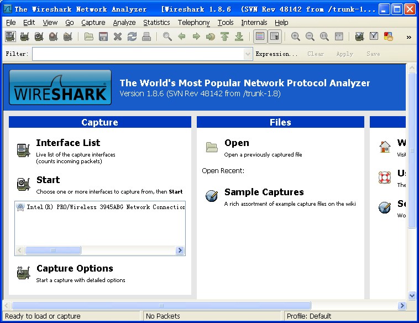This screenshot has width=419, height=323.
Task: Click main horizontal scrollbar right arrow
Action: click(x=402, y=305)
